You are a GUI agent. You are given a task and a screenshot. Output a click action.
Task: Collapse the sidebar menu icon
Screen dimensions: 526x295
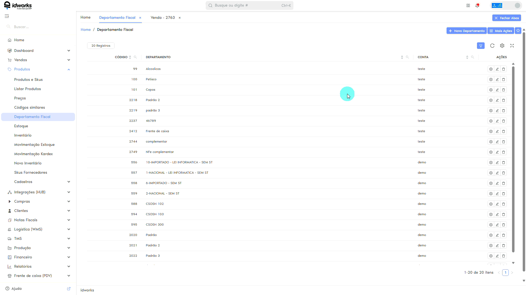[7, 16]
